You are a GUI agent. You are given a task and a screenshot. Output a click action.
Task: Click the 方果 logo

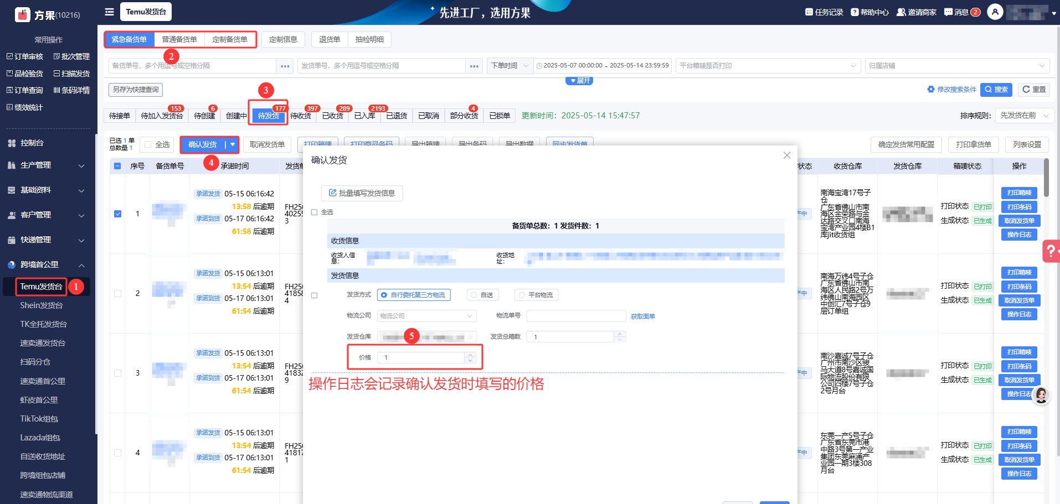coord(23,14)
